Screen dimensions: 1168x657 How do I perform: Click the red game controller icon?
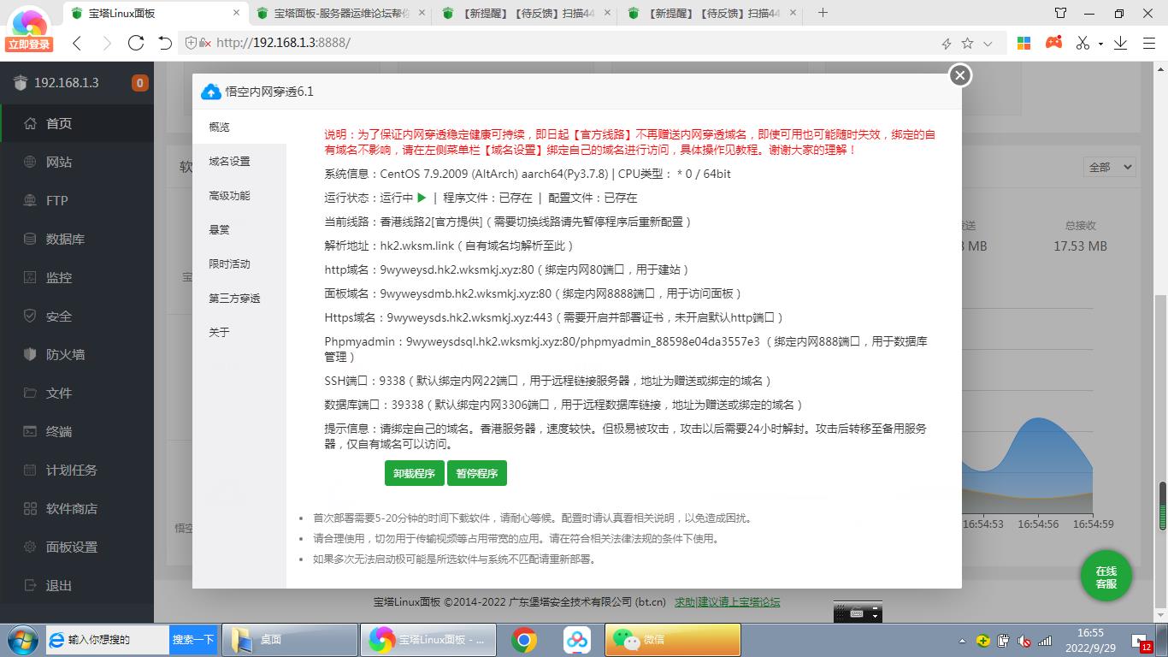click(1053, 42)
